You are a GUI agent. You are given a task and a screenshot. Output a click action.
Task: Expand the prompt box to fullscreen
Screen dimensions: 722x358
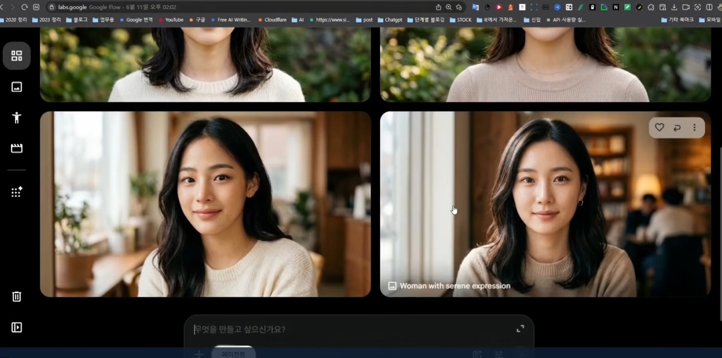pos(520,329)
